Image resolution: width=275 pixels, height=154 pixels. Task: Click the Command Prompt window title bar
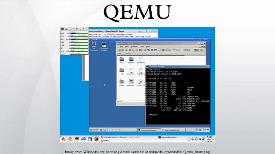(x=177, y=67)
